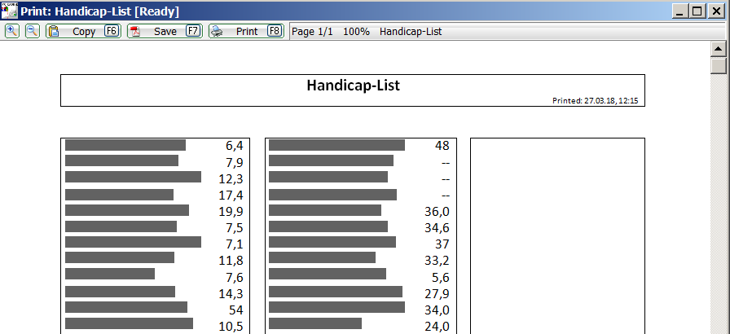Click handicap value 54
Screen dimensions: 730x334
236,310
